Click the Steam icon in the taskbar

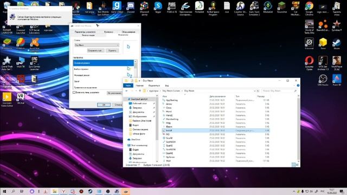[90, 191]
